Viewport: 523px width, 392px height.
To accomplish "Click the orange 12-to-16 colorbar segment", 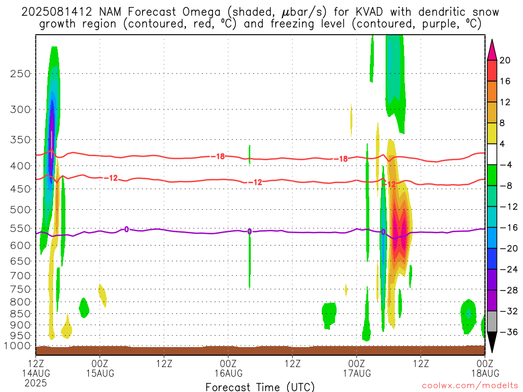I will point(492,92).
